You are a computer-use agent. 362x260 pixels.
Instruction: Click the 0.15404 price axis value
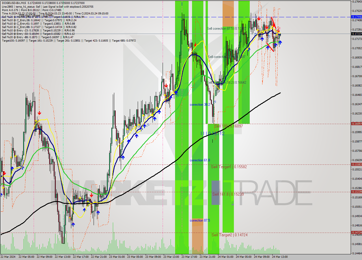point(357,179)
